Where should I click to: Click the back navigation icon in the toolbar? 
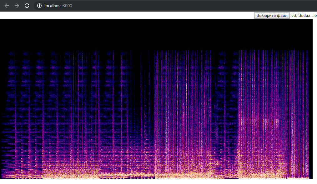(x=7, y=5)
